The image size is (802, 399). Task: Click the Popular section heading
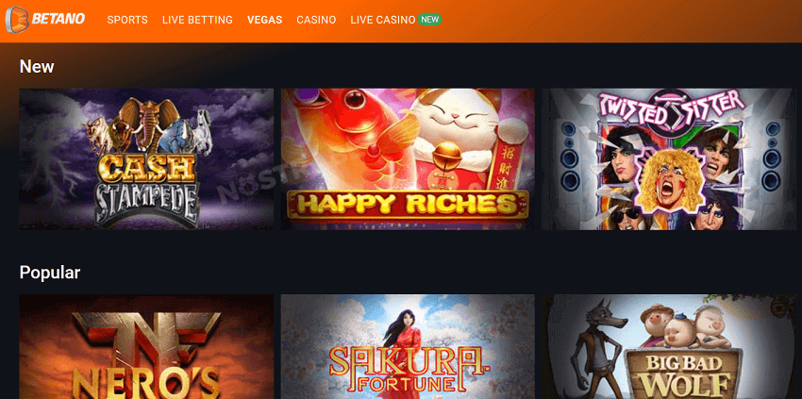[x=50, y=273]
